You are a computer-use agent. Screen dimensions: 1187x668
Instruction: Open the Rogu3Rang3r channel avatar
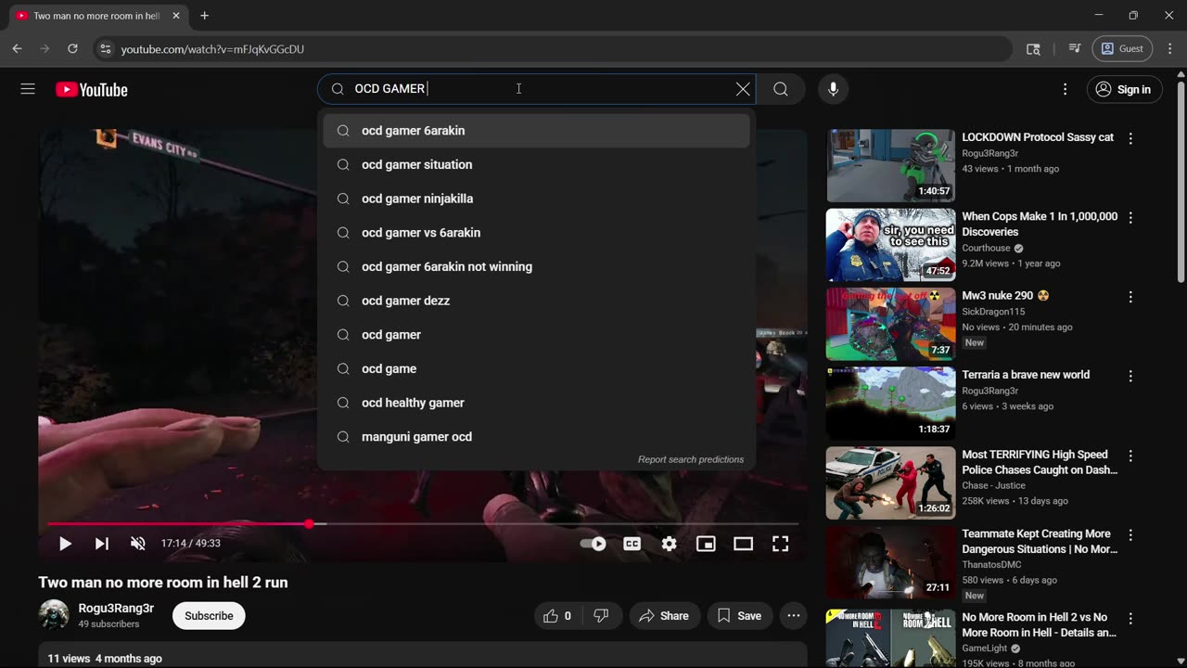point(54,615)
